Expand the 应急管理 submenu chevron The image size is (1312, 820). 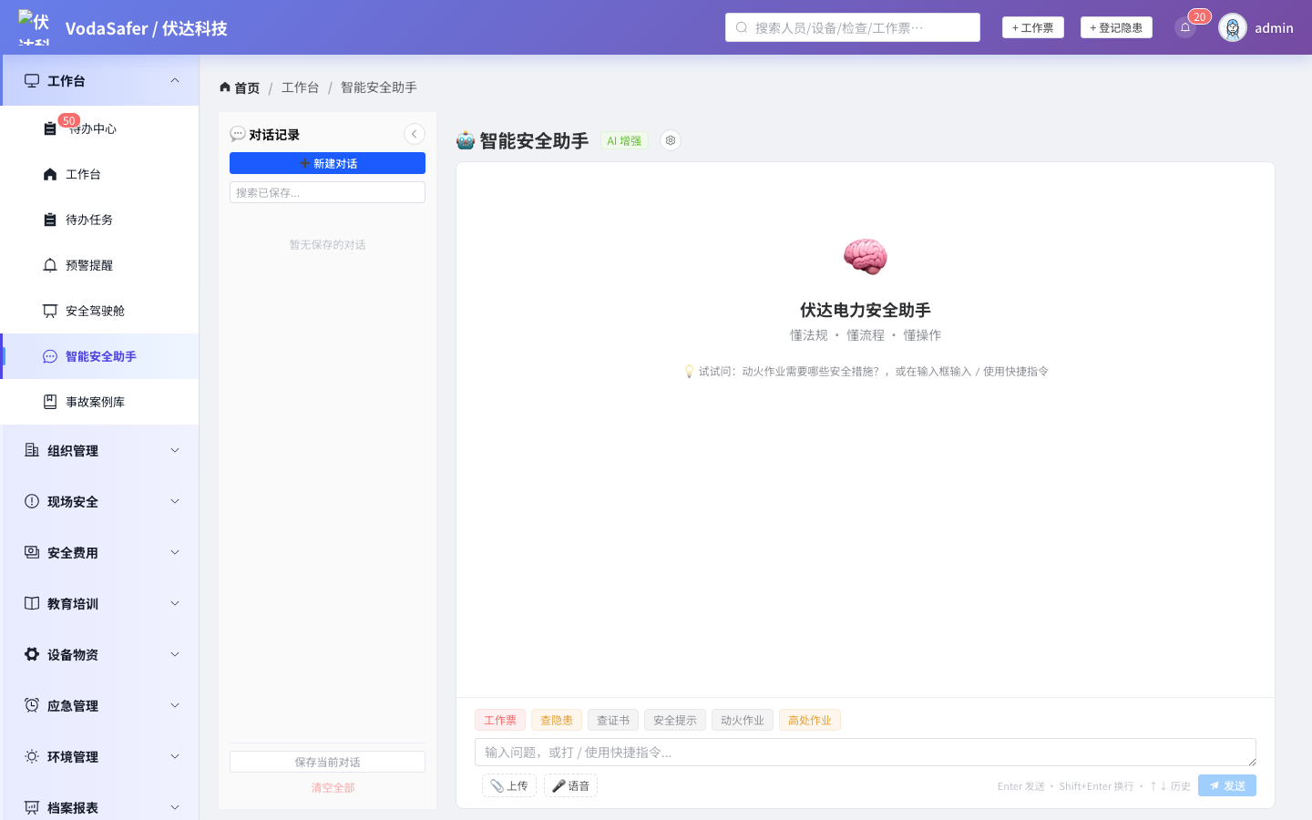tap(175, 705)
